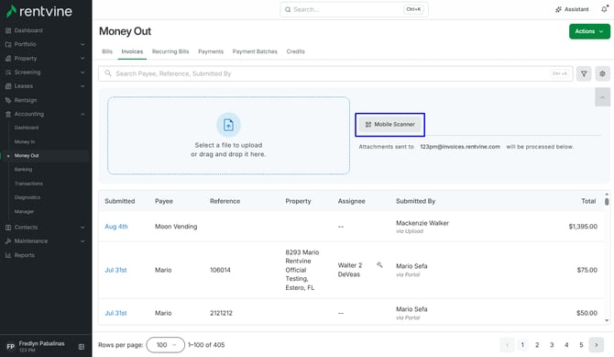Viewport: 614px width, 357px height.
Task: Expand the Screening chevron
Action: tap(82, 73)
